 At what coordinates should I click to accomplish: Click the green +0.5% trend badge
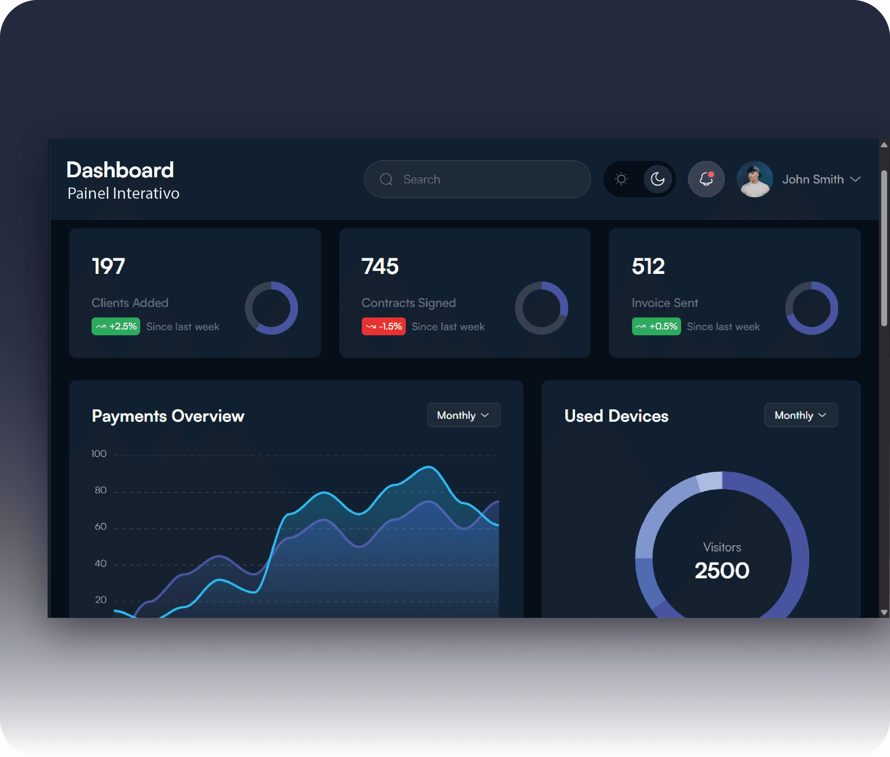point(656,327)
